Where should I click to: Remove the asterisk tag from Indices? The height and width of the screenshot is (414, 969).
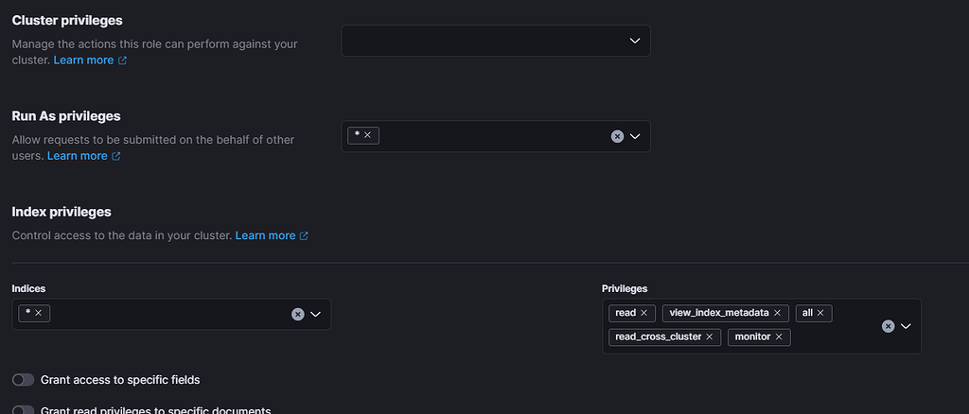(x=39, y=313)
